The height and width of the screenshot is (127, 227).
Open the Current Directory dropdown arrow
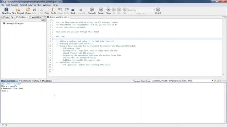point(212,81)
